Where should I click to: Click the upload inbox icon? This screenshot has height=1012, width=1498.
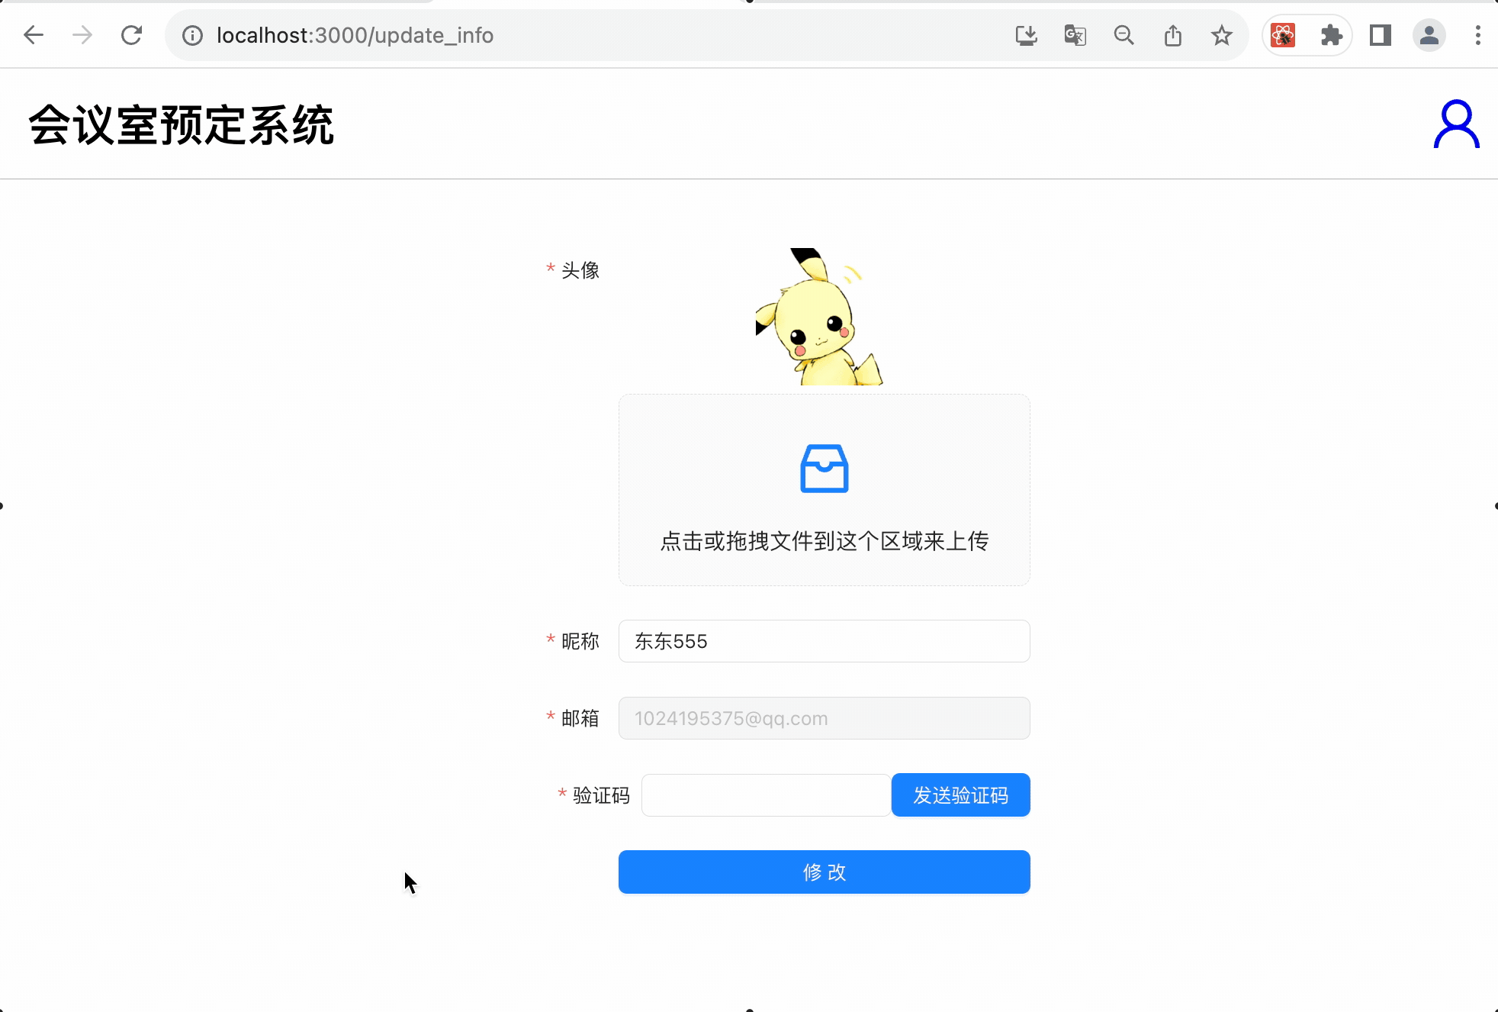tap(824, 469)
